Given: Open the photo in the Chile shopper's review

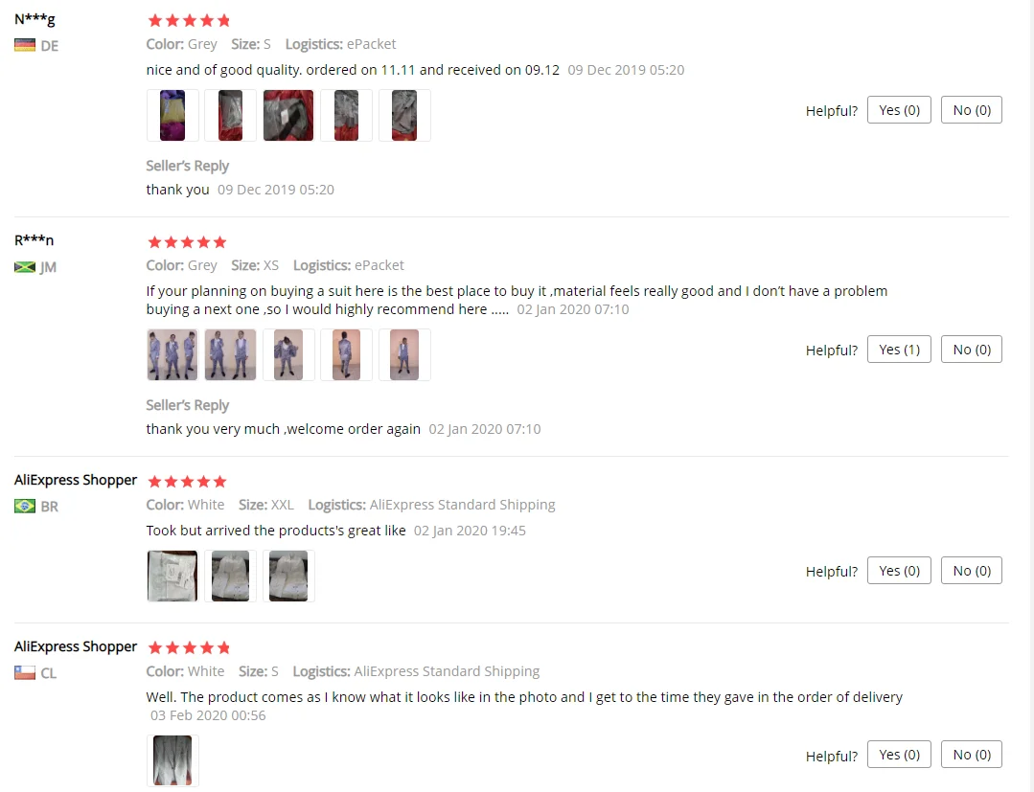Looking at the screenshot, I should [x=172, y=760].
